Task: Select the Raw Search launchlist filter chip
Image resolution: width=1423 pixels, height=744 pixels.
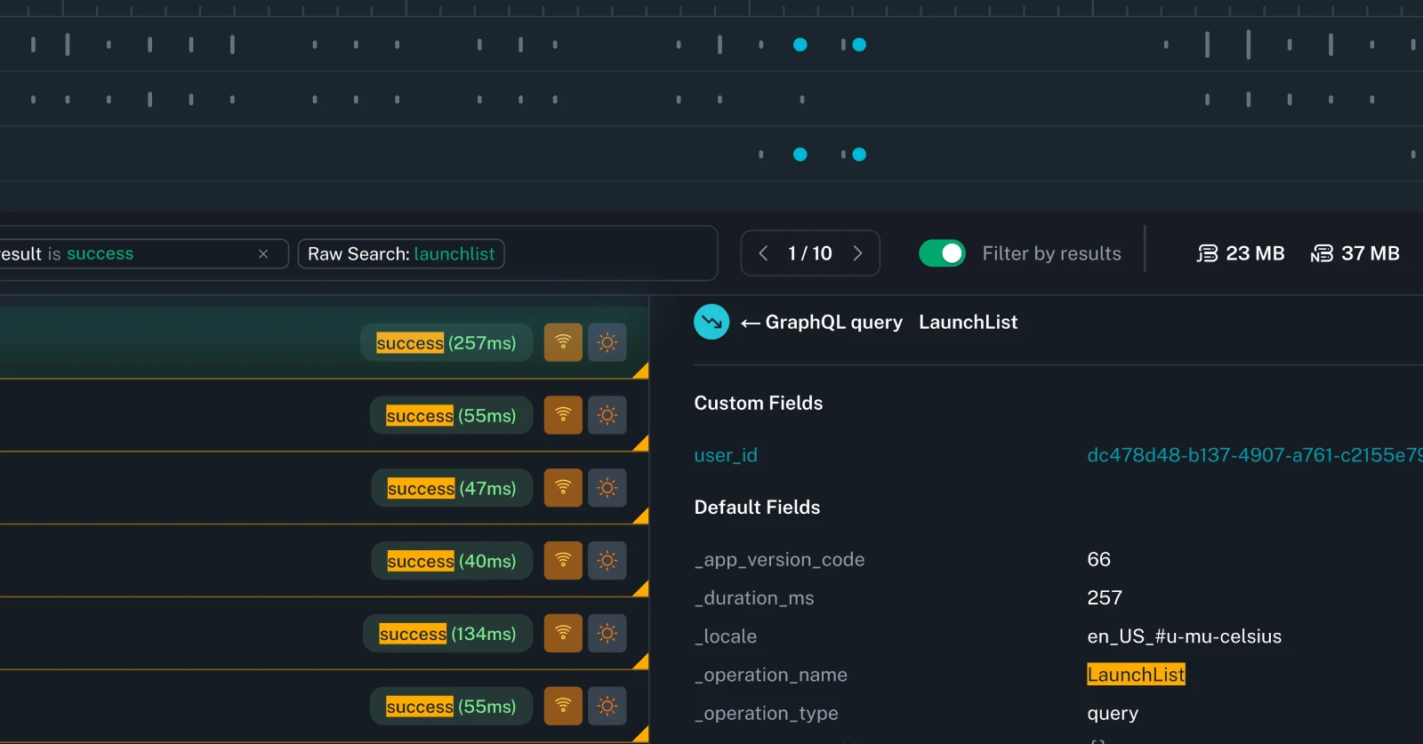Action: 401,254
